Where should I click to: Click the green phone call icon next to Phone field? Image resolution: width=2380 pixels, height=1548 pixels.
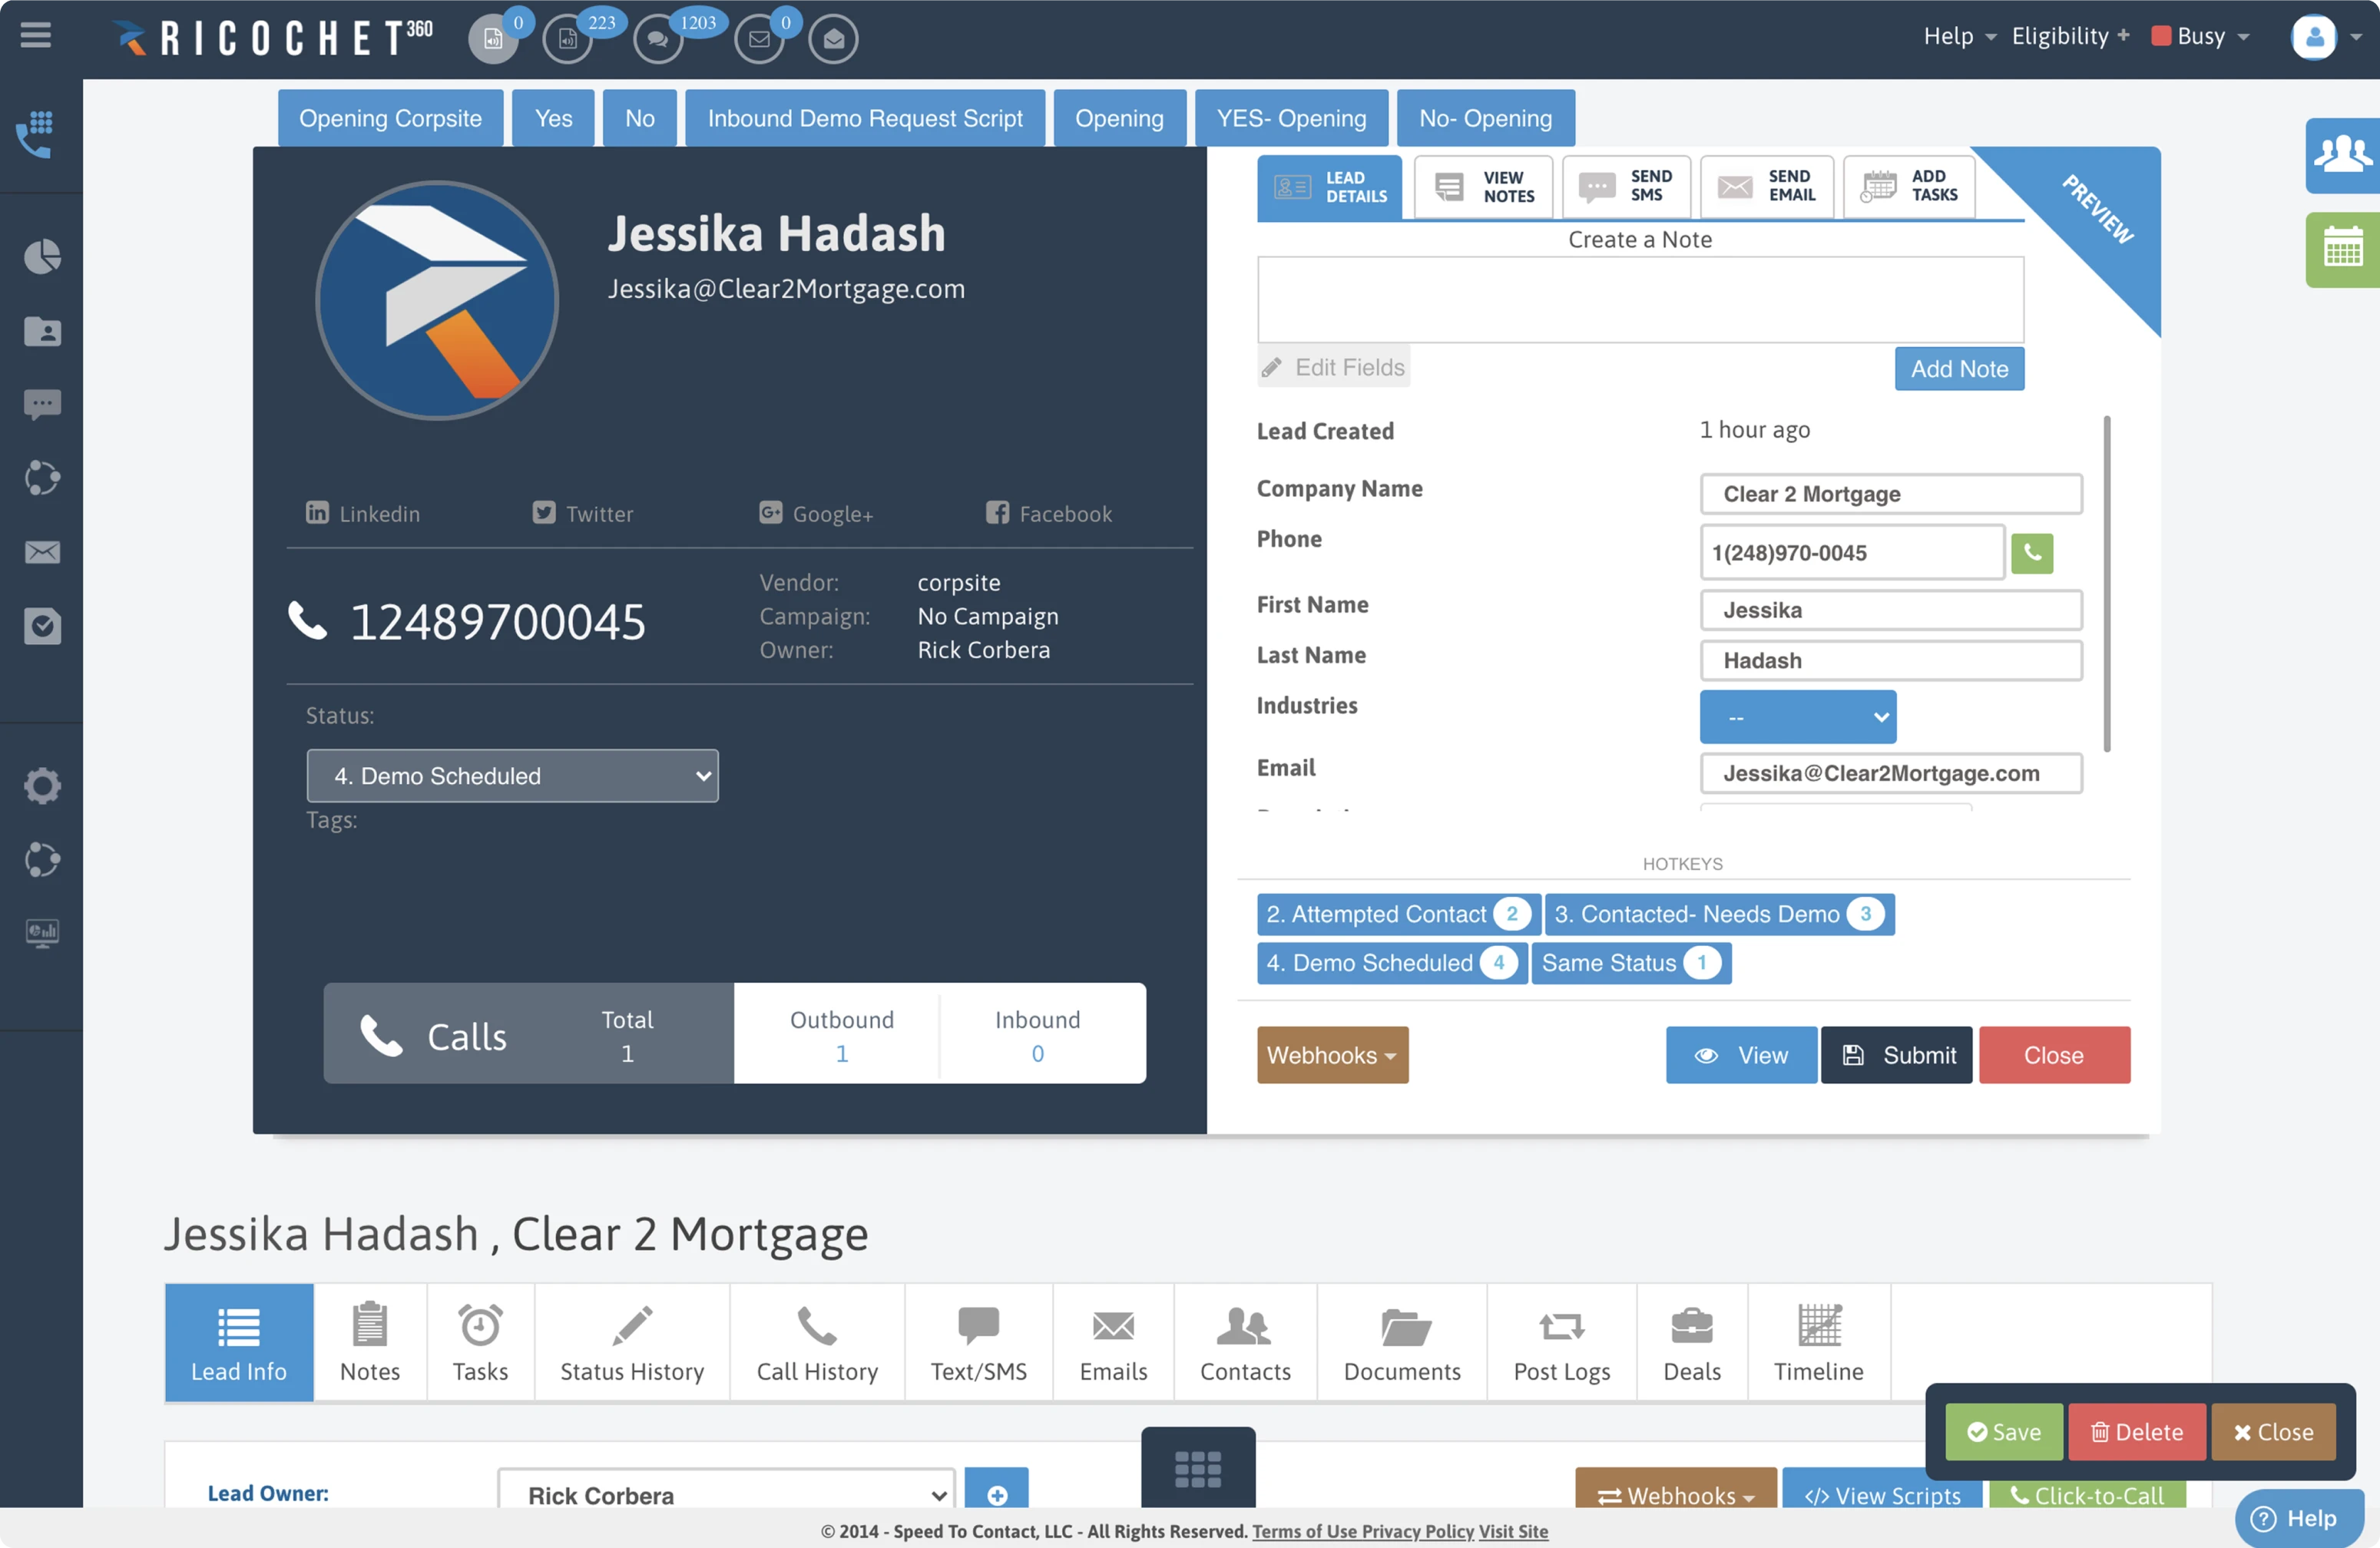coord(2031,553)
